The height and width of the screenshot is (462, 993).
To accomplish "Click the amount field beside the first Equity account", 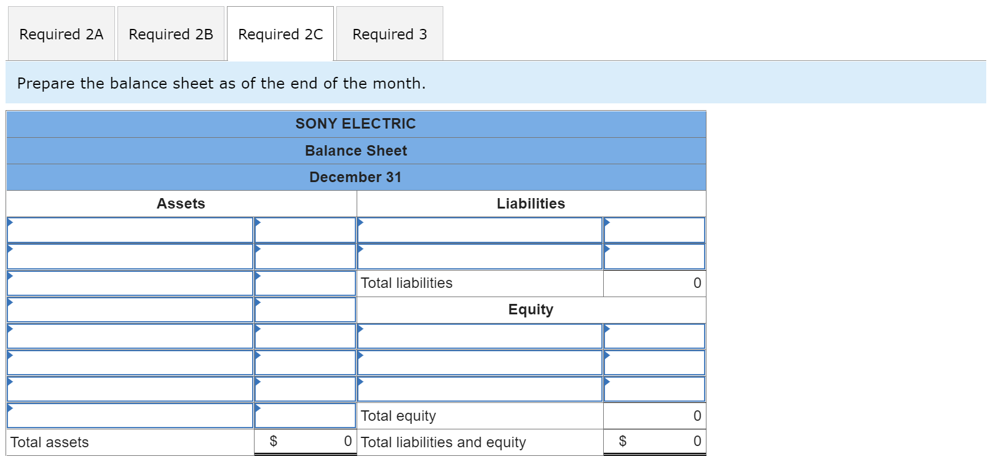I will (x=654, y=336).
